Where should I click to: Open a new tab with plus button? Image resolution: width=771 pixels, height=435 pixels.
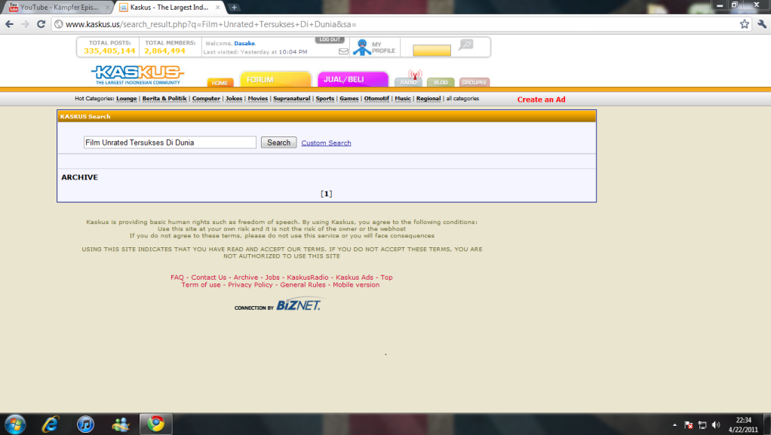click(235, 8)
